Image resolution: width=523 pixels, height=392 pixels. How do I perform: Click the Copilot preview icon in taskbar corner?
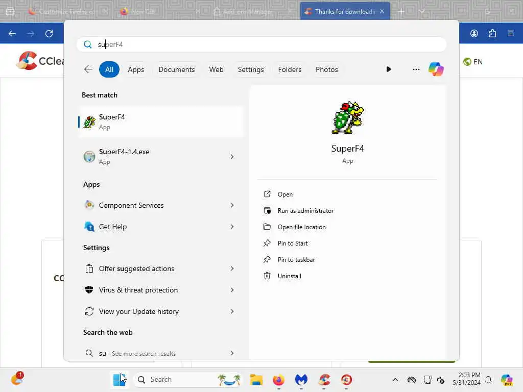coord(507,379)
